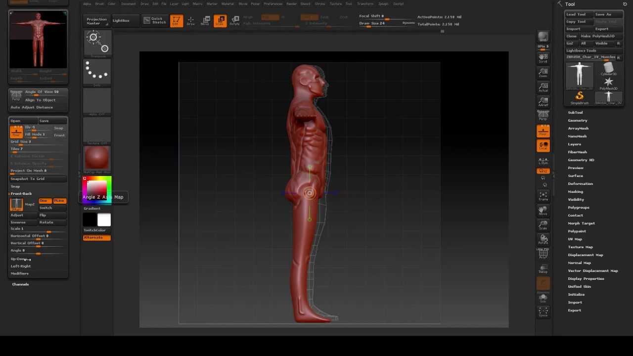The height and width of the screenshot is (356, 633).
Task: Click the Xpose icon
Action: point(543,311)
